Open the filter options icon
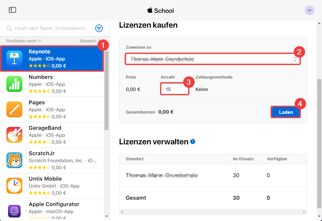This screenshot has width=322, height=221. coord(99,28)
